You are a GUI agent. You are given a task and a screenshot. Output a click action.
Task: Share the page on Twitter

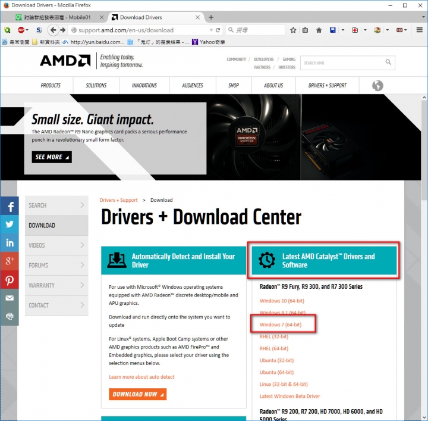point(10,224)
